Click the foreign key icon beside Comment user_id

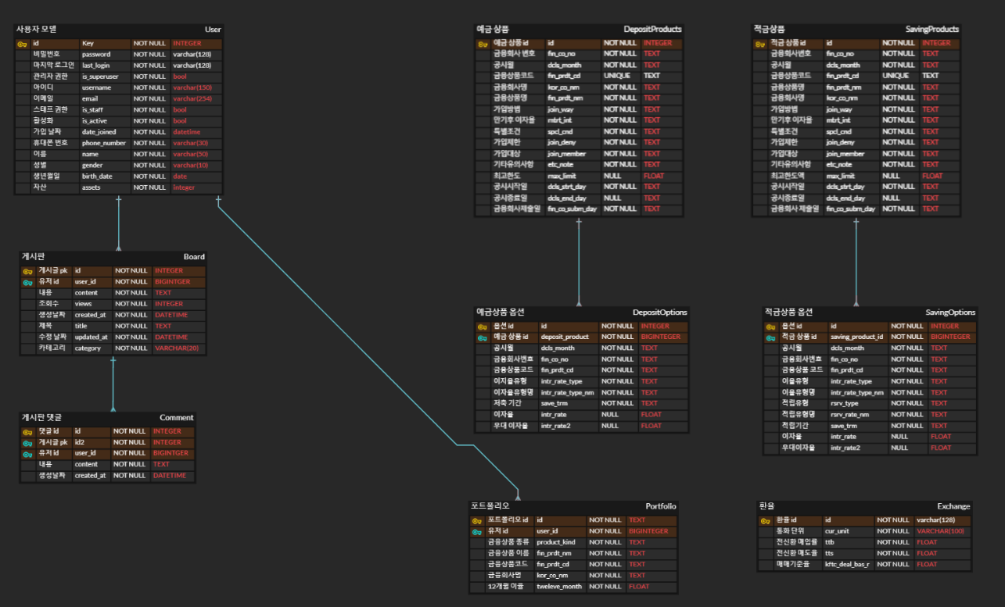27,453
